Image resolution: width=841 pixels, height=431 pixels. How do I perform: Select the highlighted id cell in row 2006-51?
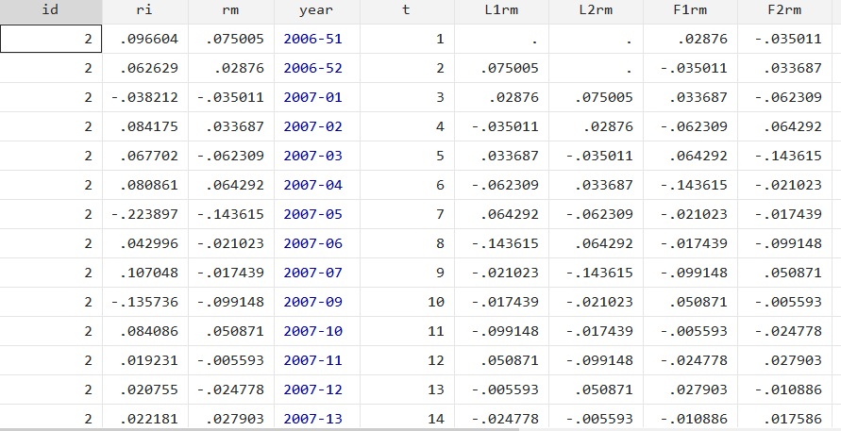51,39
